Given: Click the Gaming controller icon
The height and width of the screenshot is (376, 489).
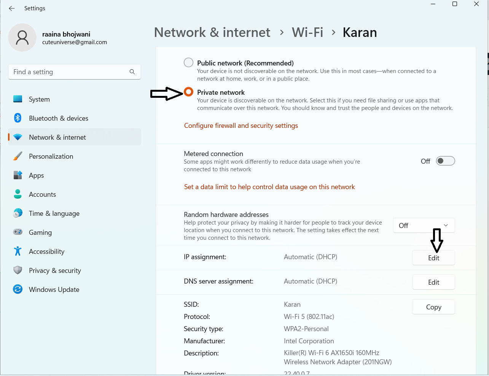Looking at the screenshot, I should pos(18,232).
